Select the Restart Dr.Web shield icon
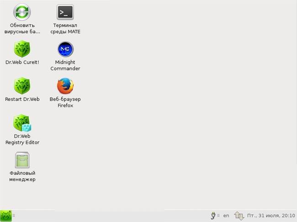 click(22, 86)
